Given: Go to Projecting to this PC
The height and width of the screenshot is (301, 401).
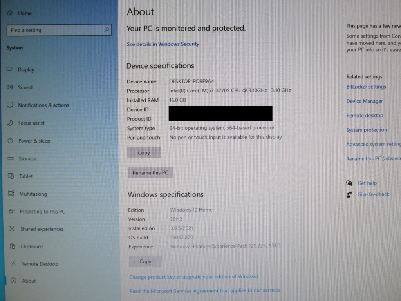Looking at the screenshot, I should [x=42, y=211].
